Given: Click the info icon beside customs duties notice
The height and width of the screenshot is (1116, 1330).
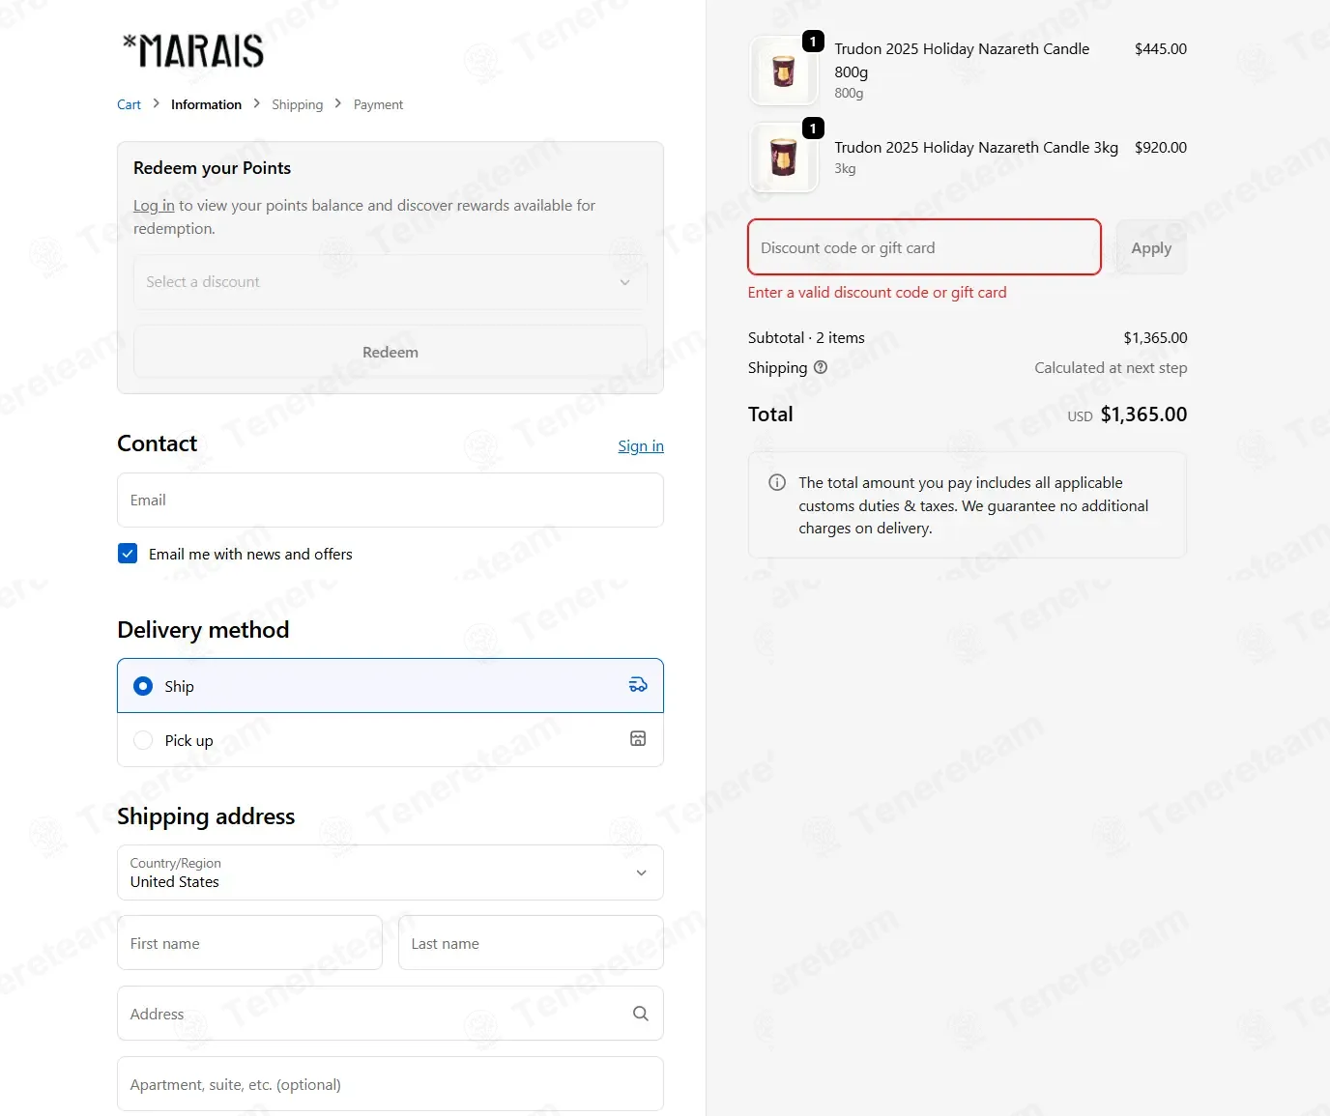Looking at the screenshot, I should [x=777, y=482].
